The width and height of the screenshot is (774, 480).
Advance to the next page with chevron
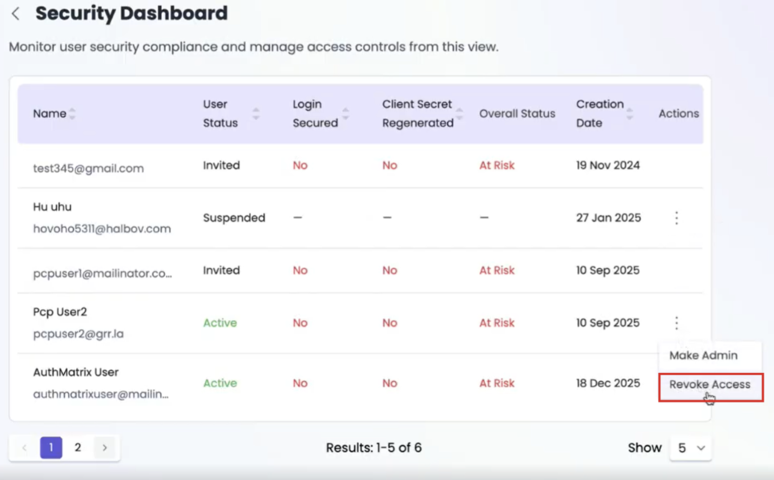[105, 448]
